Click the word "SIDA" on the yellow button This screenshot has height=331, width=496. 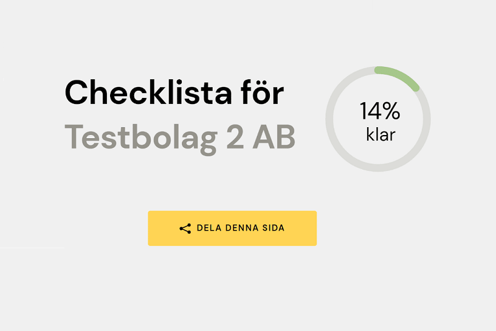point(273,229)
